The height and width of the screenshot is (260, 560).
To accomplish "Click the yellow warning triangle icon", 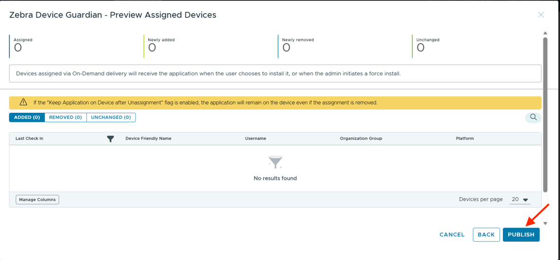I will tap(23, 102).
